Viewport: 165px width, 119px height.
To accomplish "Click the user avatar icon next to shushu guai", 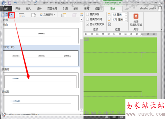I will coord(160,9).
